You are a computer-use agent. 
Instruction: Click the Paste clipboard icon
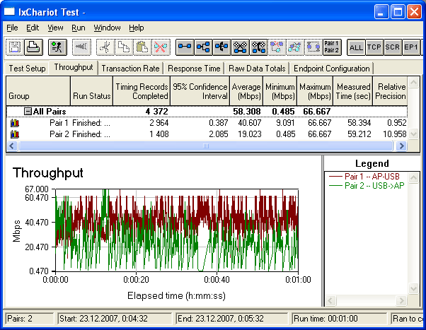142,47
